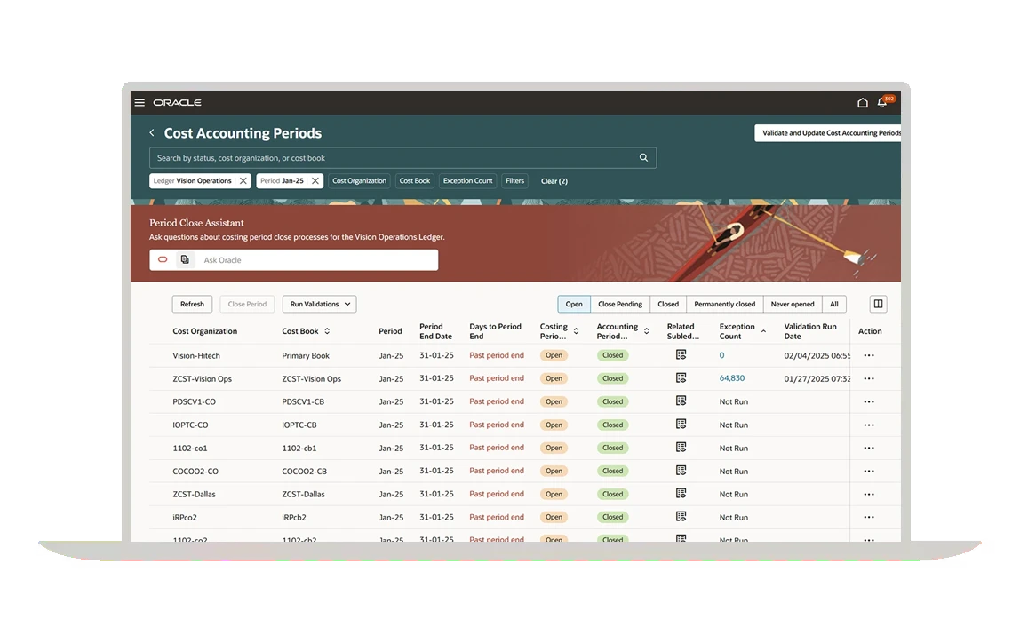Go back using the arrow beside Cost Accounting Periods
1020x643 pixels.
[x=152, y=132]
